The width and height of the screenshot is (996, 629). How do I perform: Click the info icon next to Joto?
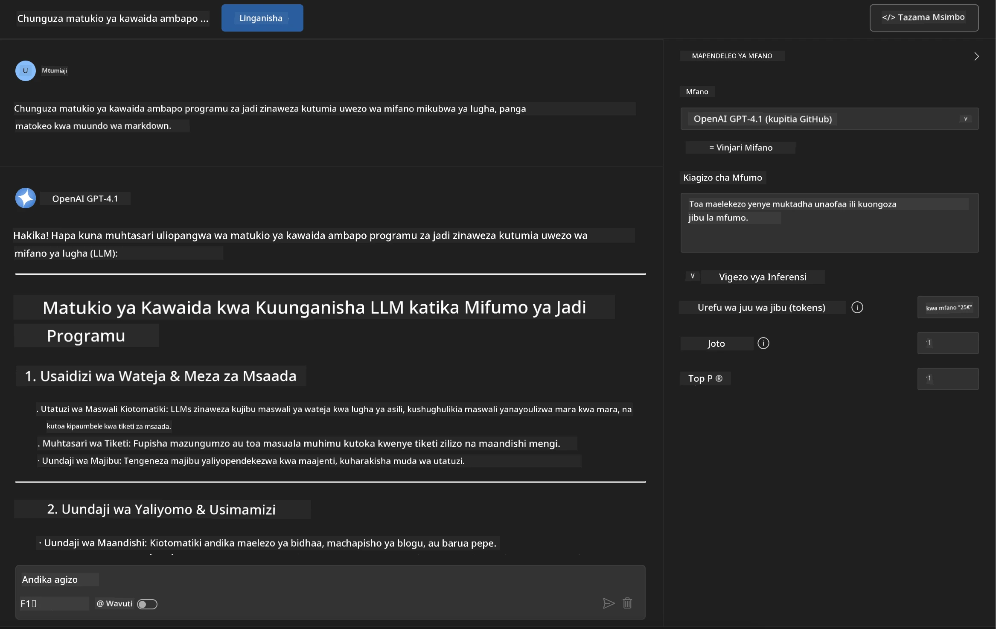point(763,343)
